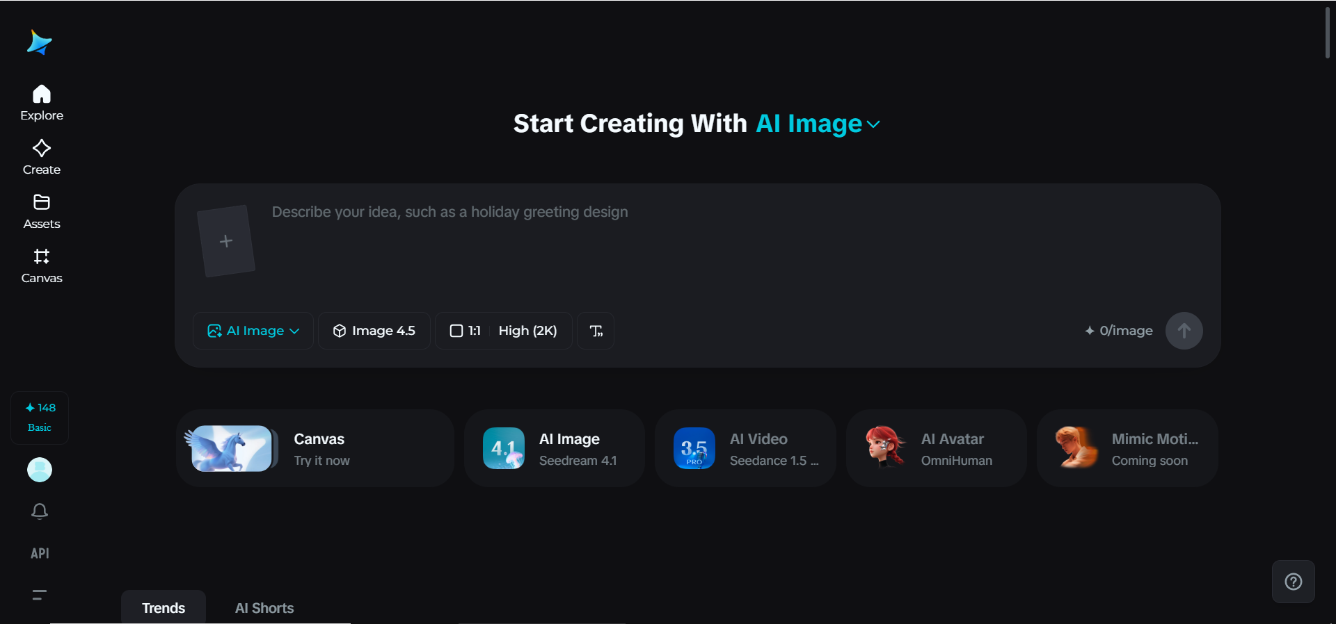Switch to the AI Shorts tab
Screen dimensions: 1336x624
(264, 608)
